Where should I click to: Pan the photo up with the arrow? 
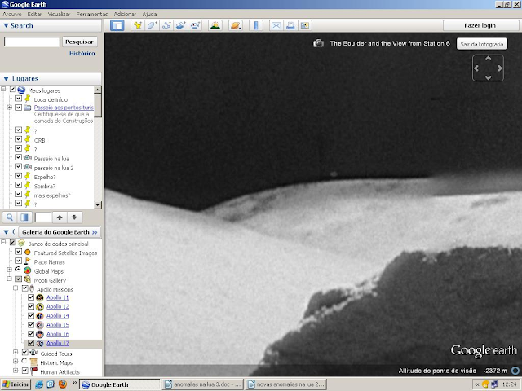pyautogui.click(x=488, y=59)
